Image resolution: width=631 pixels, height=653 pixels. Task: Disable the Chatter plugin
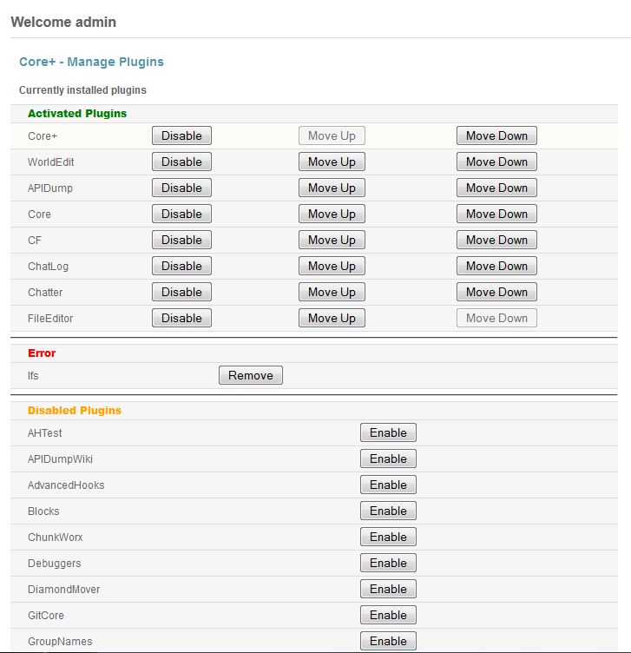pyautogui.click(x=181, y=292)
